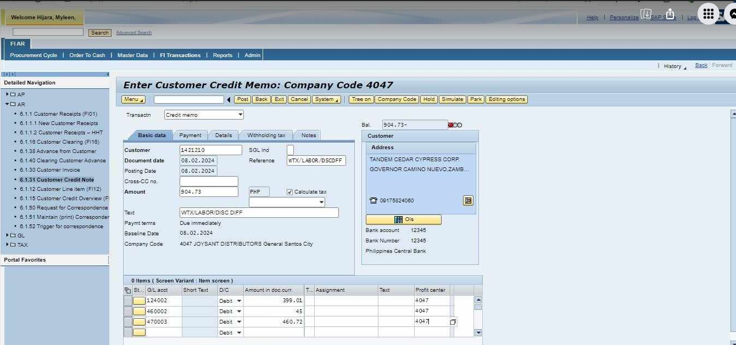Image resolution: width=736 pixels, height=345 pixels.
Task: Open the Menu dropdown button
Action: coord(133,99)
